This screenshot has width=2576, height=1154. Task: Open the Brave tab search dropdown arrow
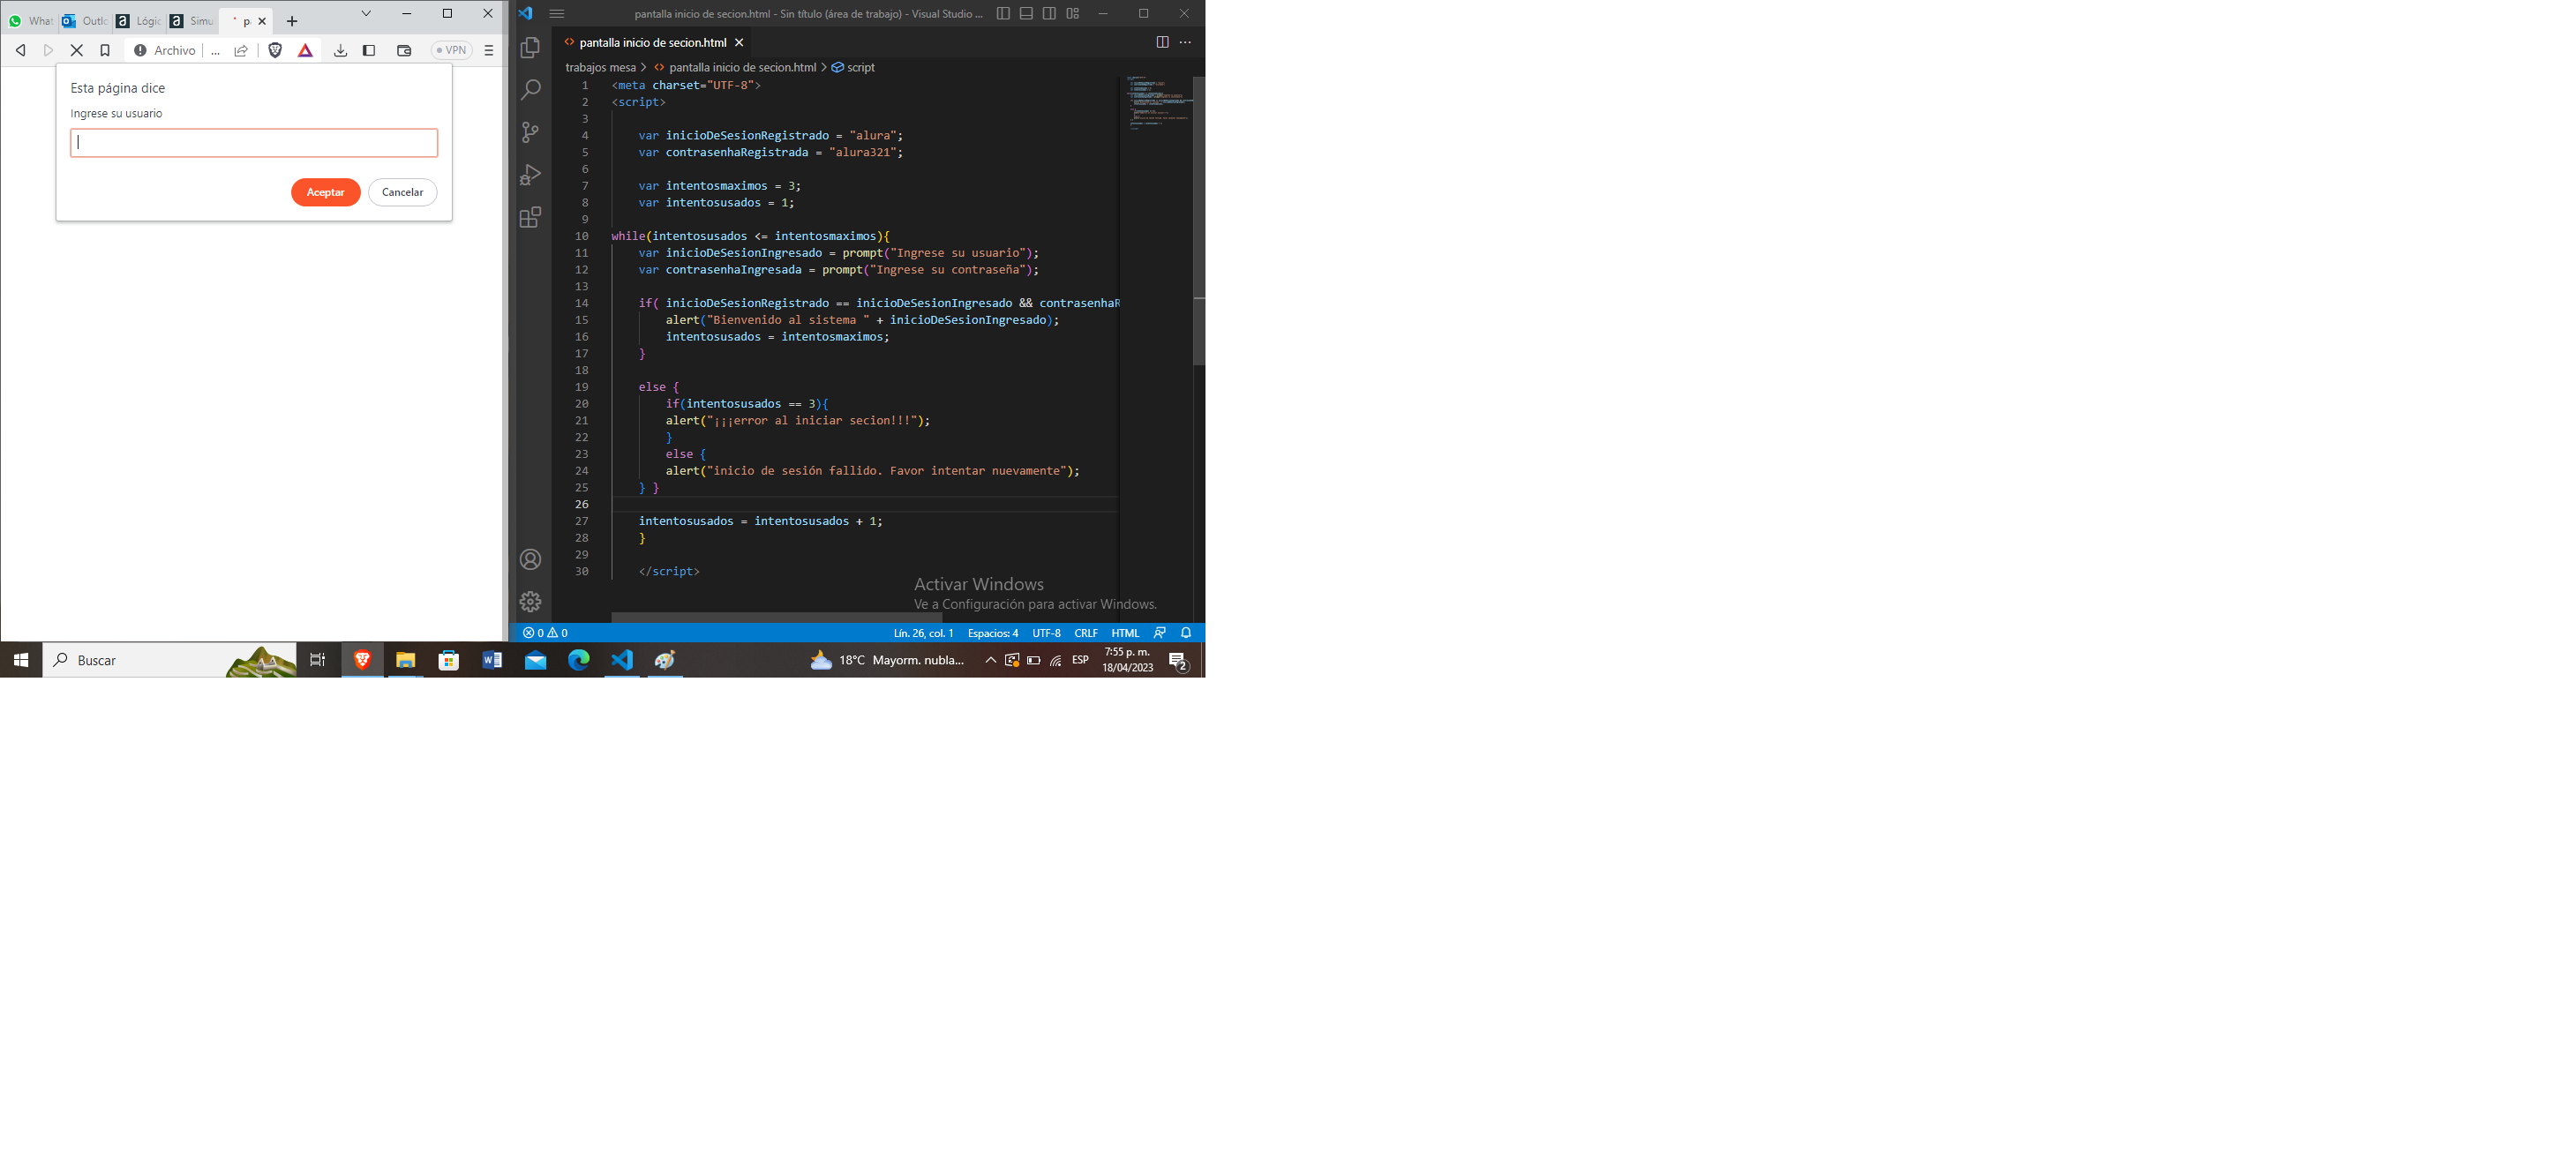coord(366,14)
